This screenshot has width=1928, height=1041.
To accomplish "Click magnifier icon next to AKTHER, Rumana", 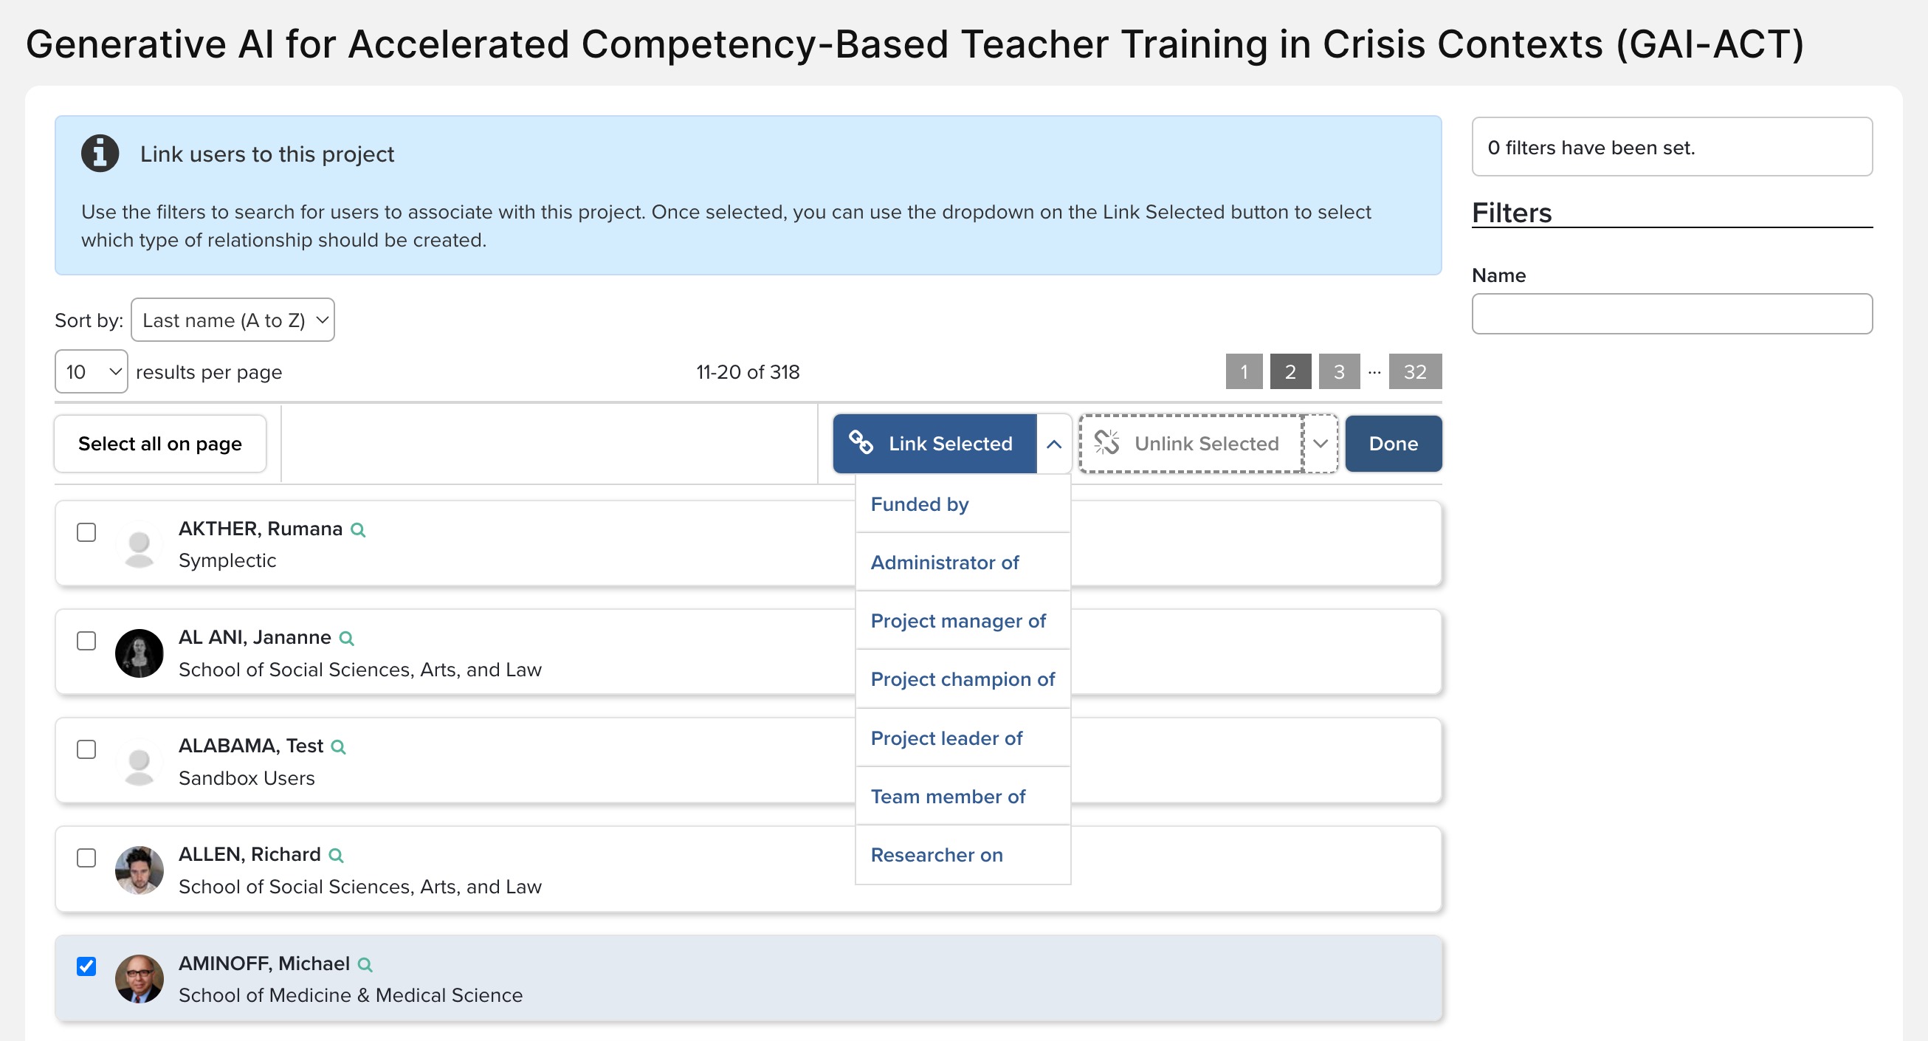I will pyautogui.click(x=359, y=530).
